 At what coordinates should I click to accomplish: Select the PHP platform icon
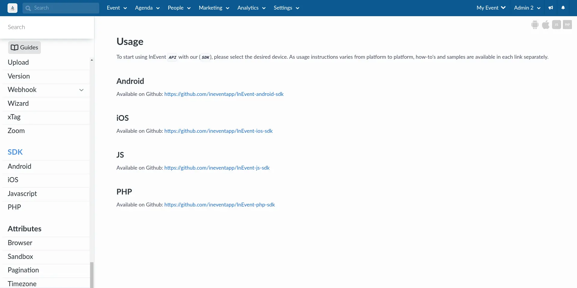pyautogui.click(x=567, y=25)
